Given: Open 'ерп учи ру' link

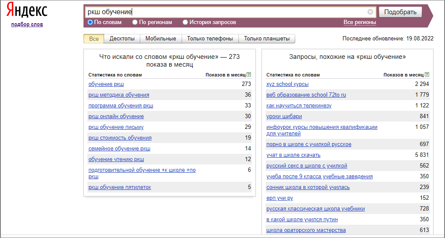Looking at the screenshot, I should point(280,198).
